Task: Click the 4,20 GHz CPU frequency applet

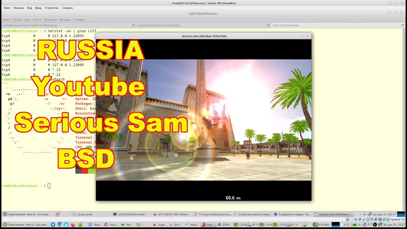Action: 321,225
